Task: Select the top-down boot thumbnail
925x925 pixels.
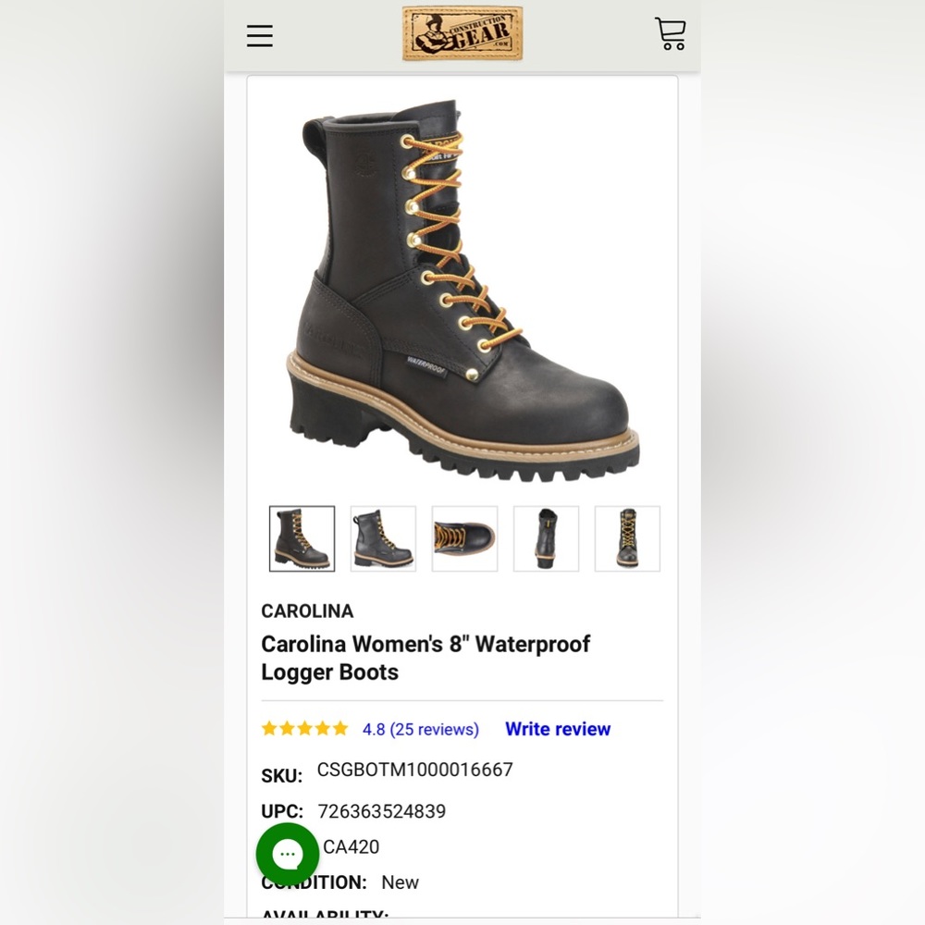Action: [x=465, y=538]
